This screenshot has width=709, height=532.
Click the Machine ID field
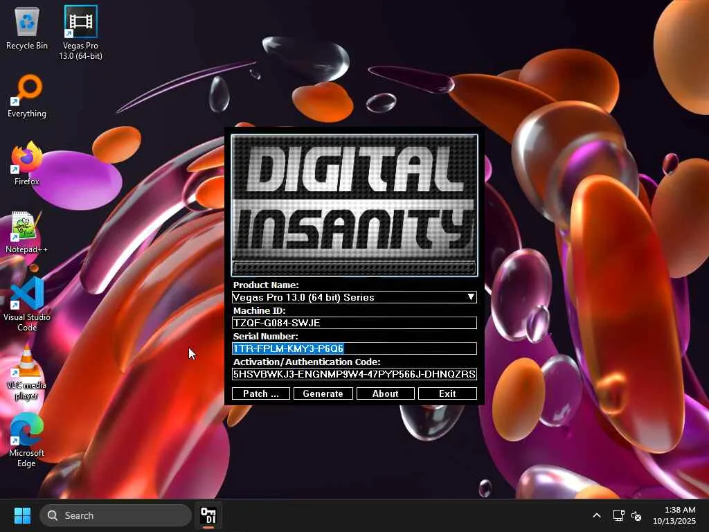click(x=354, y=323)
